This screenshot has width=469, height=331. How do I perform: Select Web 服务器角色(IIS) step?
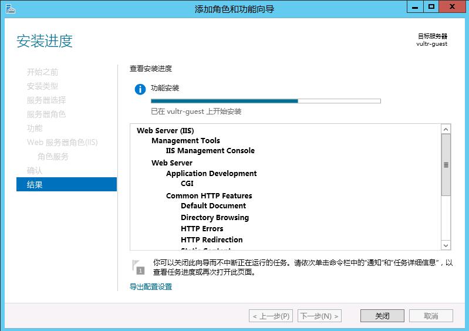click(62, 143)
